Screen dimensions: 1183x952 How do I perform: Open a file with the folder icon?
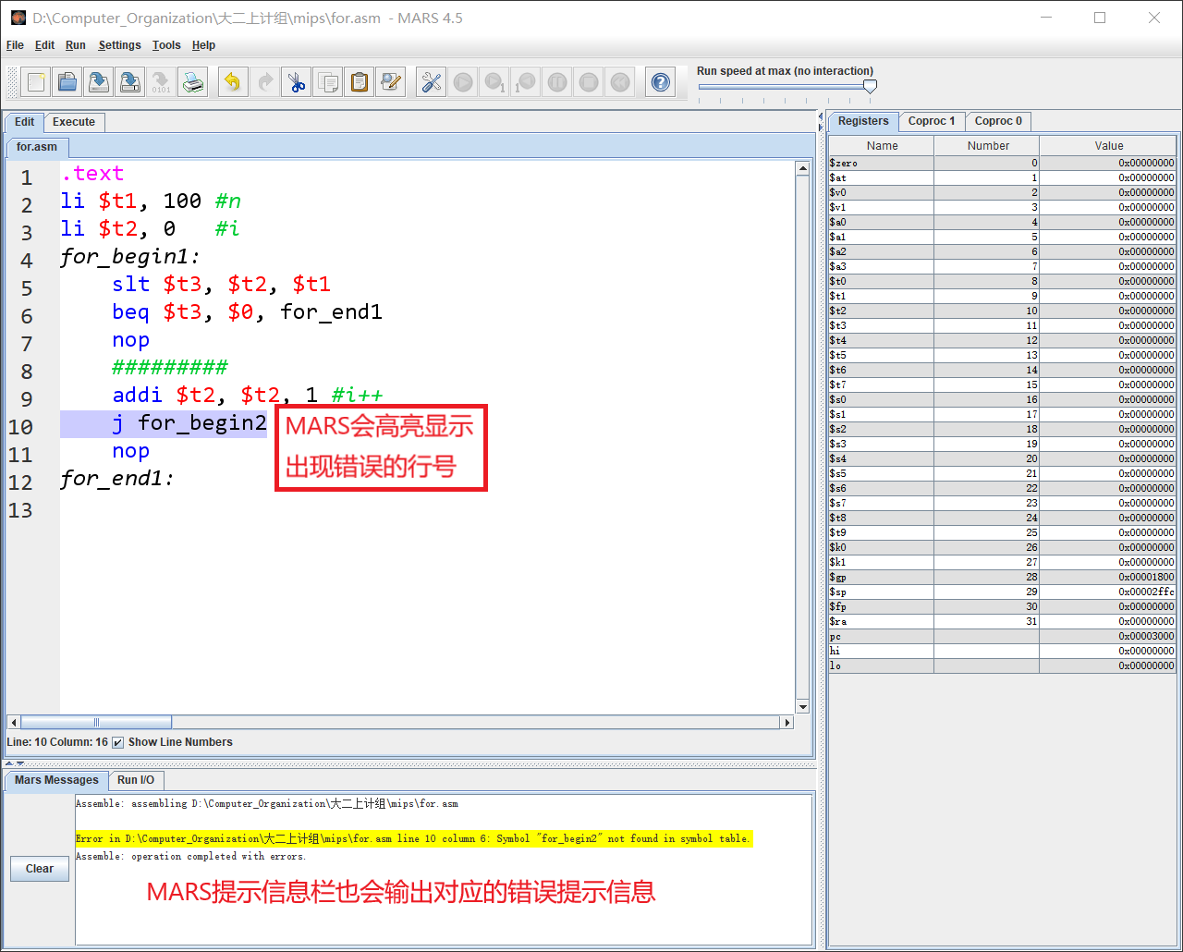(x=67, y=82)
